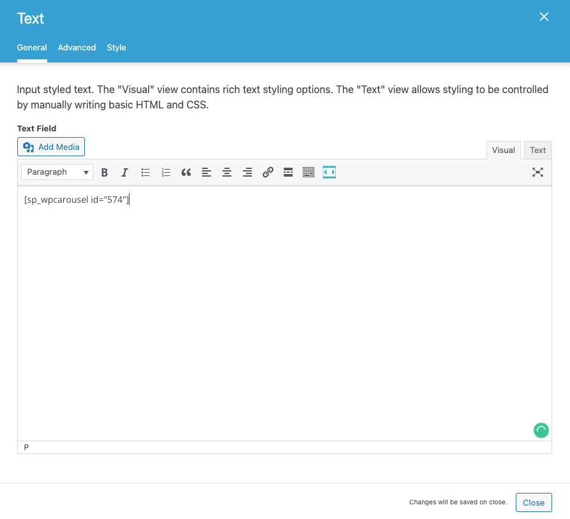Insert a bulleted list
This screenshot has height=519, width=570.
tap(146, 172)
